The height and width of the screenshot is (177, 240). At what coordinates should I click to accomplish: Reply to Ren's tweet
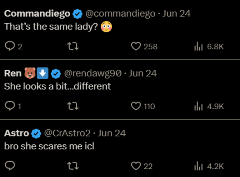10,106
